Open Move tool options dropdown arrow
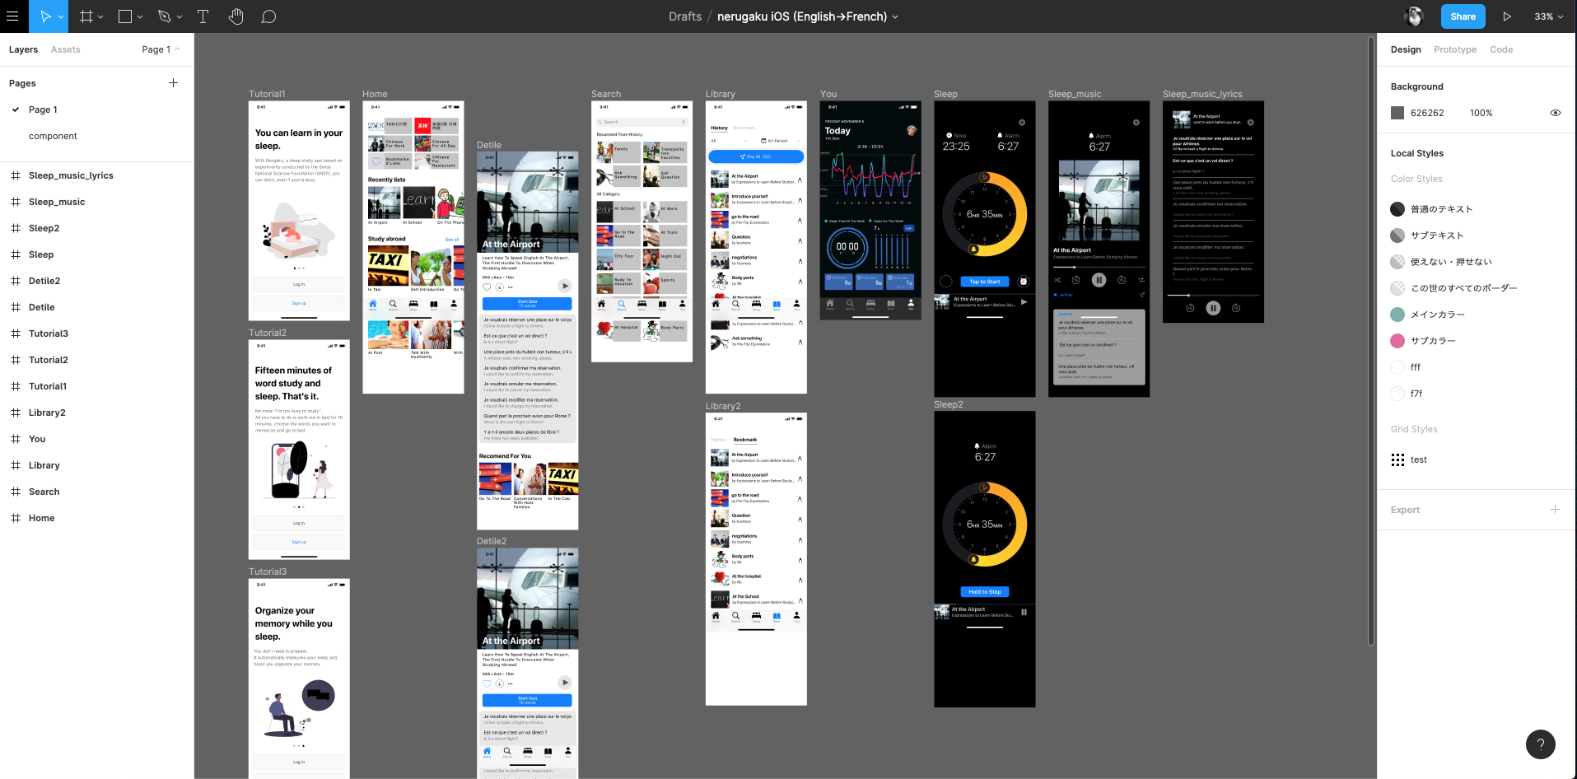The image size is (1577, 779). coord(61,16)
